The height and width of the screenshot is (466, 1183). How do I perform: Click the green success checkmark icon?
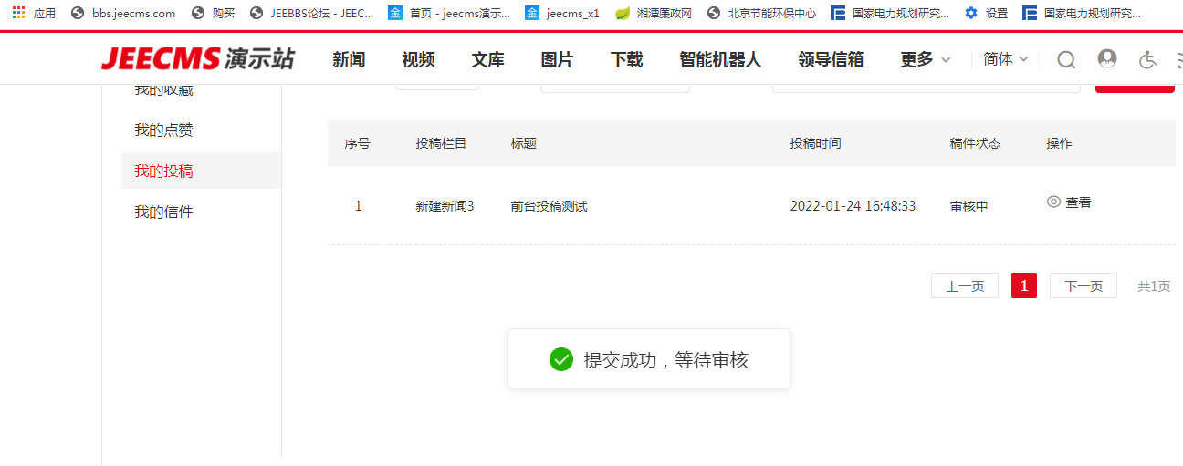[561, 359]
